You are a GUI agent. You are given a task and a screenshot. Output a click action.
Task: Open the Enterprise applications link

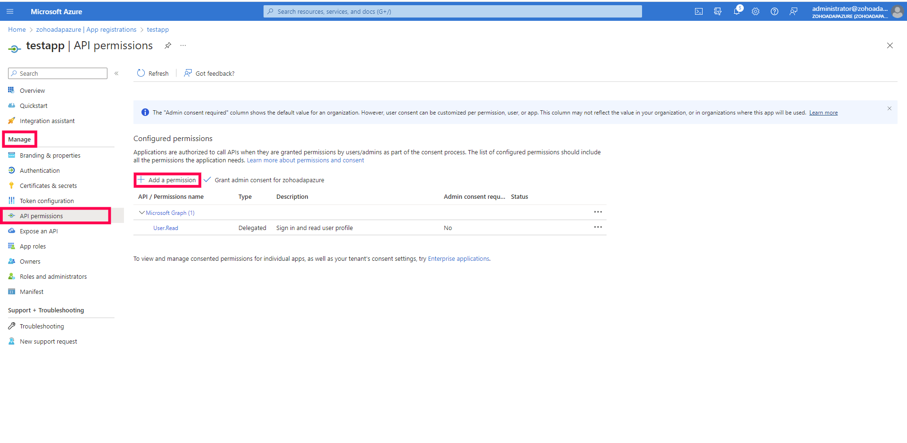click(x=458, y=258)
